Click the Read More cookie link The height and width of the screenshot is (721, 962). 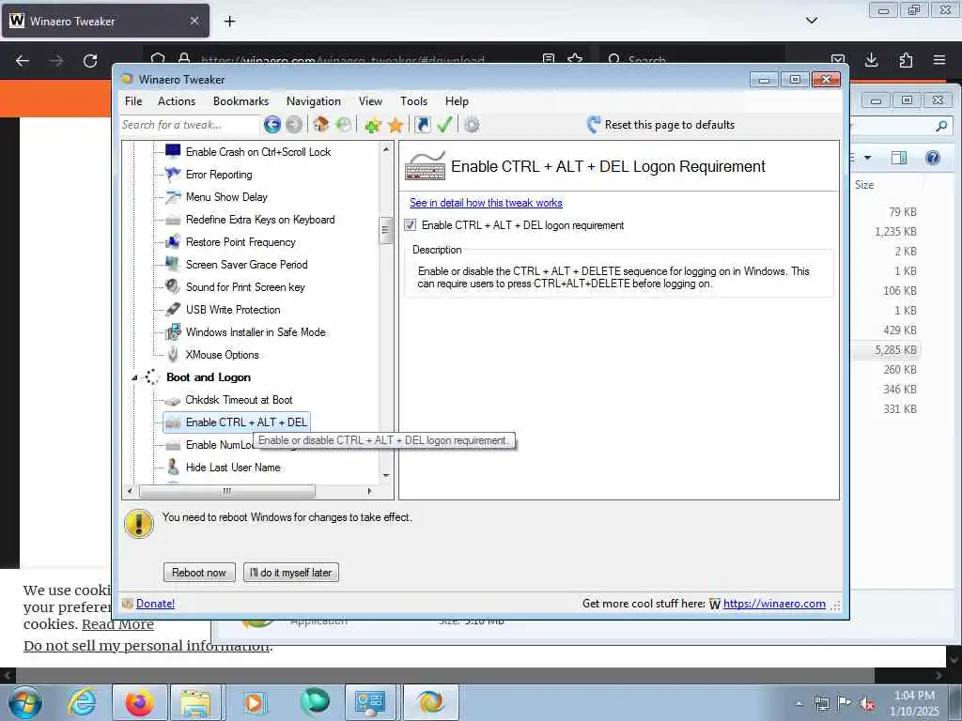(117, 624)
